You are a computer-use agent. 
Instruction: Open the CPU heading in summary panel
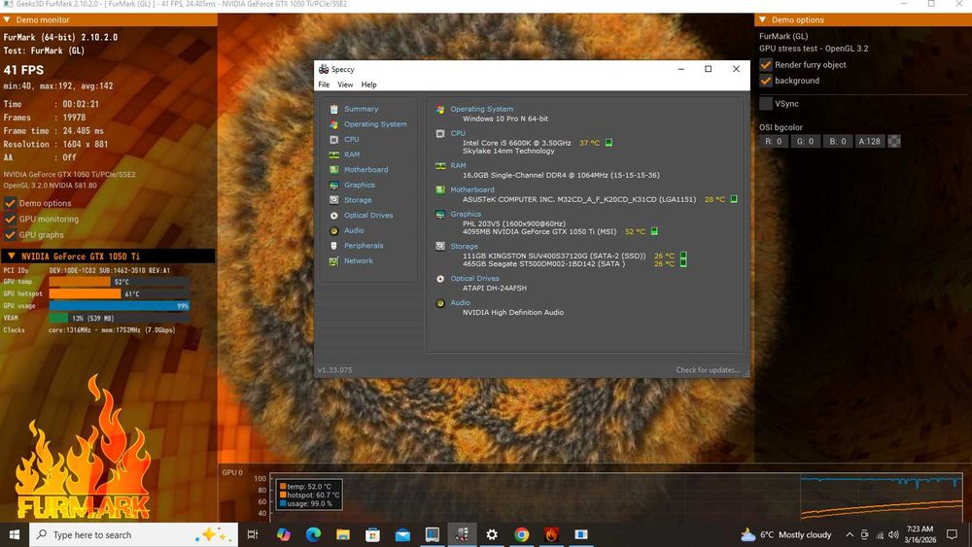tap(458, 133)
